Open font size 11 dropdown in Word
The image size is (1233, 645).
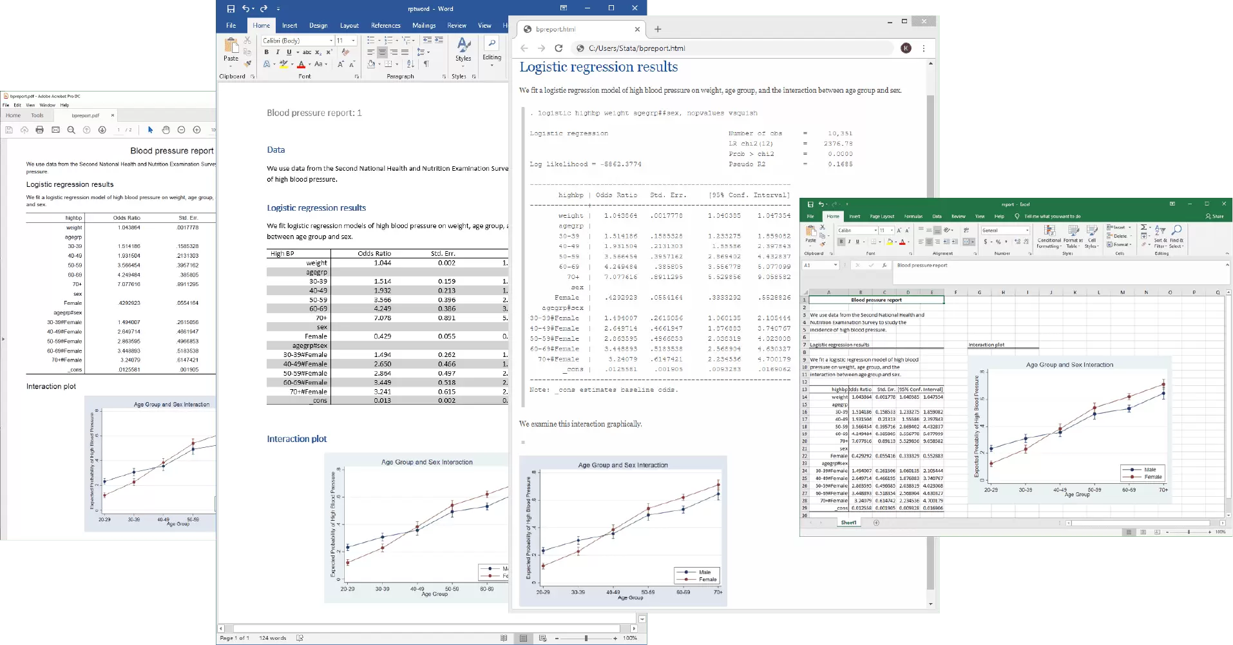353,41
